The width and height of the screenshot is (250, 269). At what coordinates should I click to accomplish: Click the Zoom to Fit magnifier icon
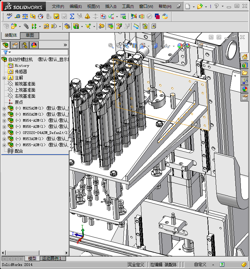[x=111, y=45]
